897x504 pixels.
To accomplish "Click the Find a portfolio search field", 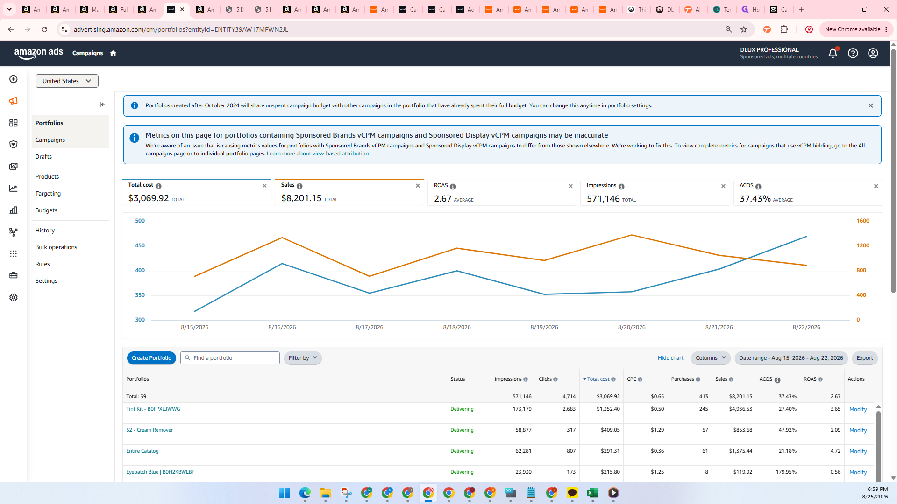I will [x=230, y=358].
